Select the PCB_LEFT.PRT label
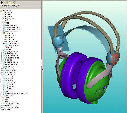 pos(10,85)
